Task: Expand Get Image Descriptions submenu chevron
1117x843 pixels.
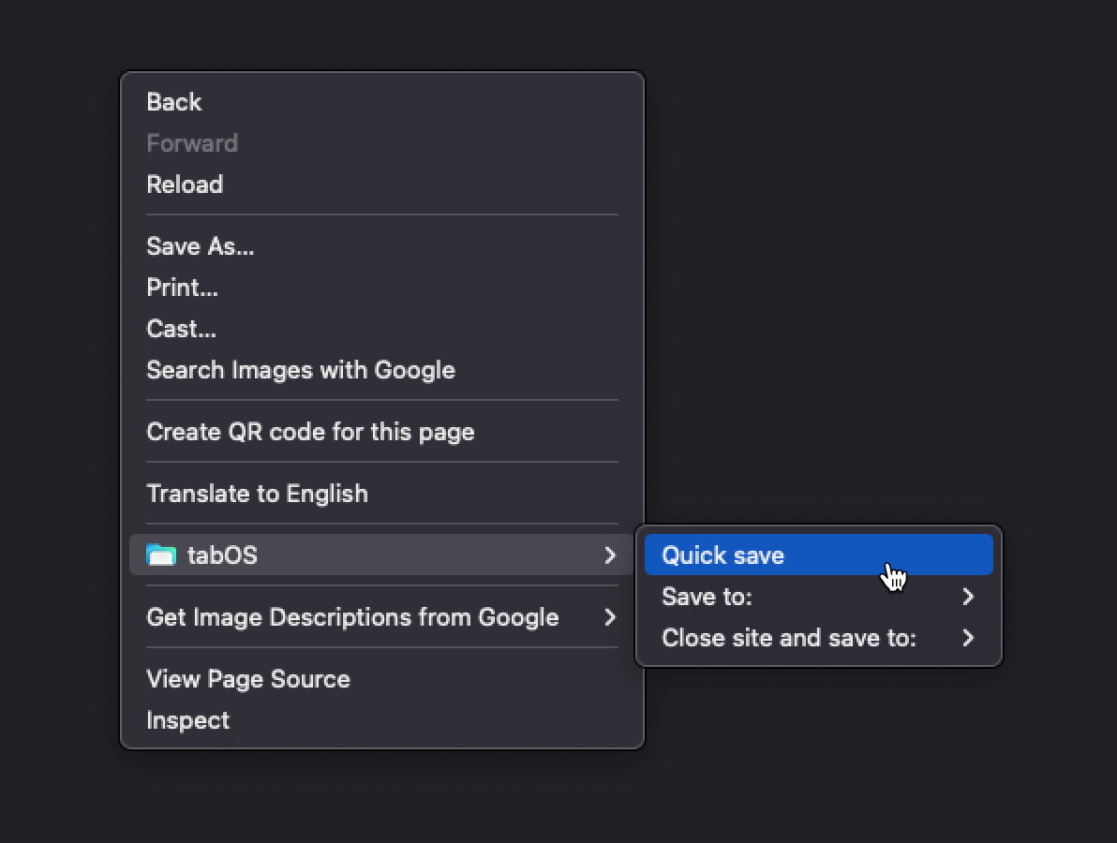Action: [x=610, y=617]
